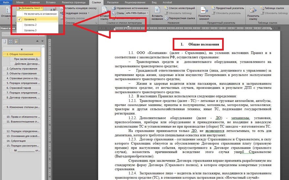289x180 pixels.
Task: Click Показать сноски
Action: [72, 18]
